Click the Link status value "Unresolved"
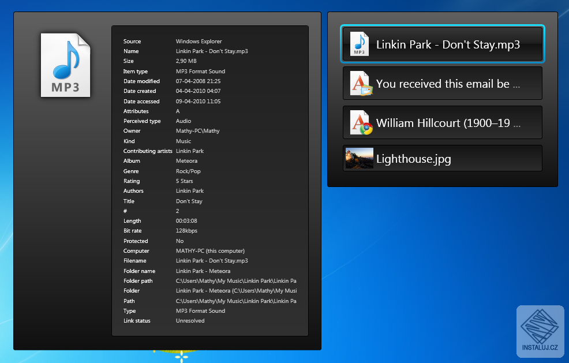The image size is (569, 363). [x=190, y=321]
